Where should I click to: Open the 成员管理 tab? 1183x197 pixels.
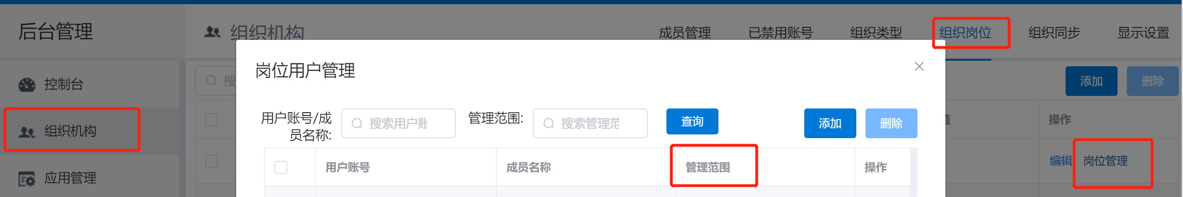(x=685, y=33)
